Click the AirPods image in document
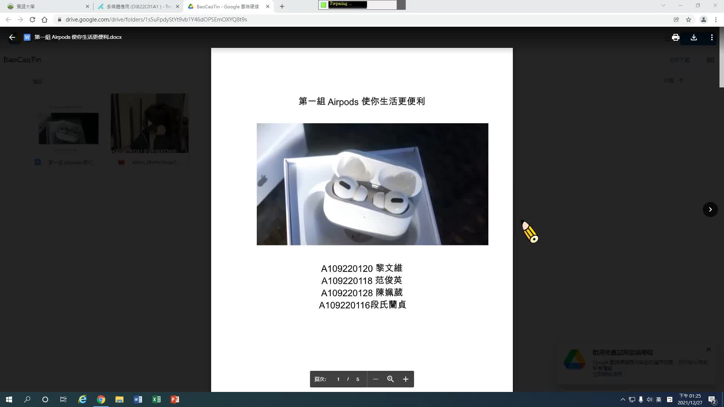724x407 pixels. pos(372,184)
